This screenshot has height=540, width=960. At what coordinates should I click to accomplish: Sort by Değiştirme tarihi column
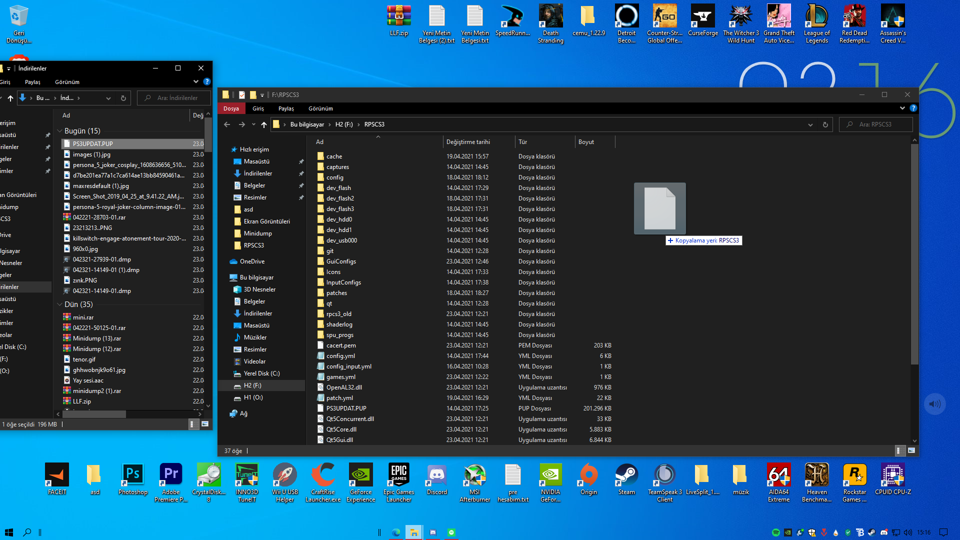pyautogui.click(x=478, y=142)
